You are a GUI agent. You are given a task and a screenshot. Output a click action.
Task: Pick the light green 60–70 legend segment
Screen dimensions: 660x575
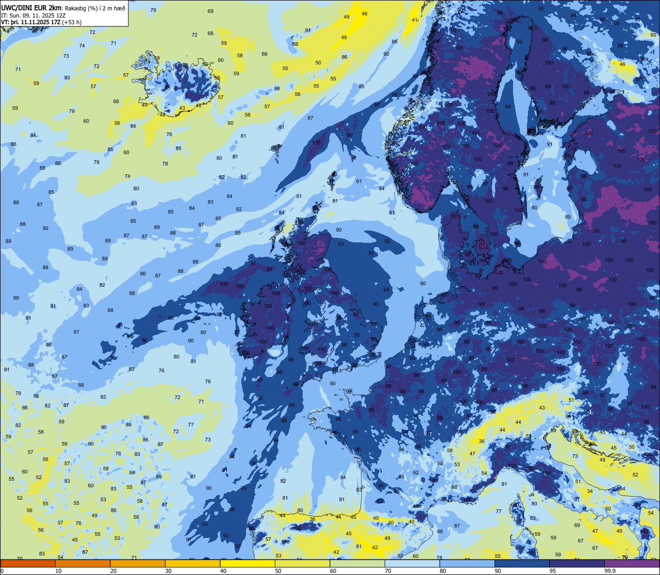(x=357, y=563)
